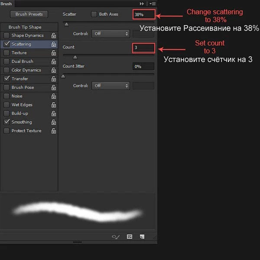Click the Count slider handle
260x260 pixels.
[x=75, y=57]
